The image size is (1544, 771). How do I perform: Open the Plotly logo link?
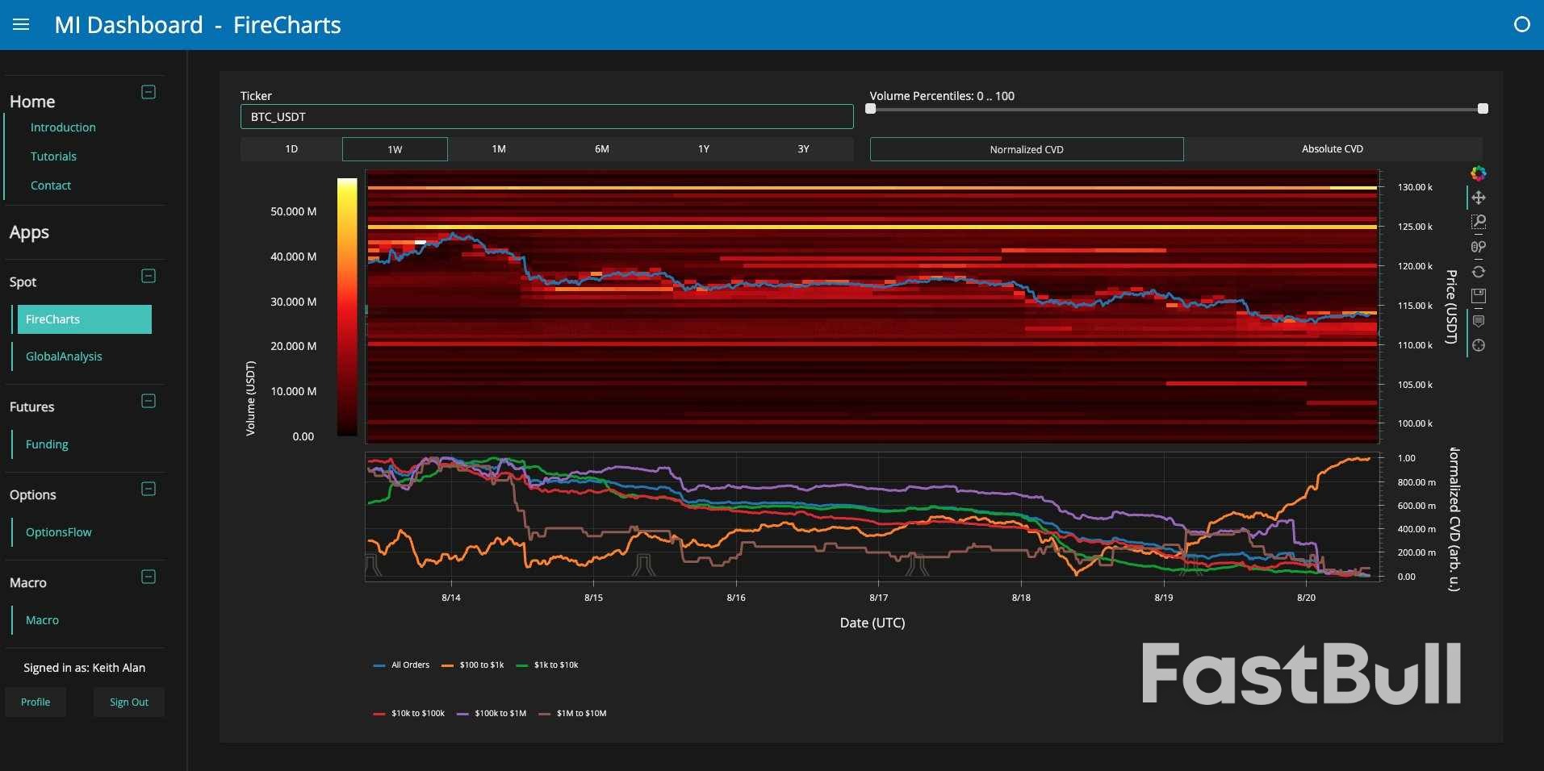pos(1479,173)
